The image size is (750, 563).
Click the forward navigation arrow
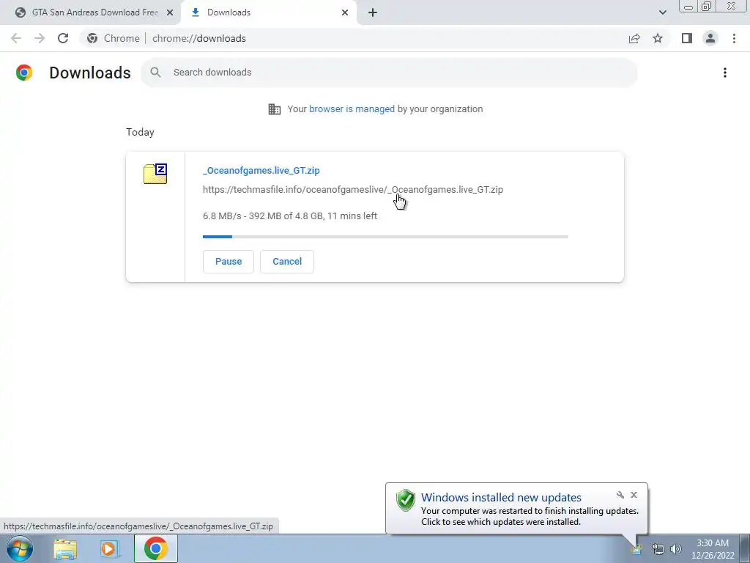click(40, 38)
